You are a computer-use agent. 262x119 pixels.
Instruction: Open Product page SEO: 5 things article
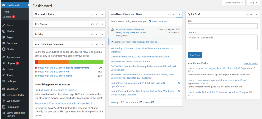click(56, 90)
